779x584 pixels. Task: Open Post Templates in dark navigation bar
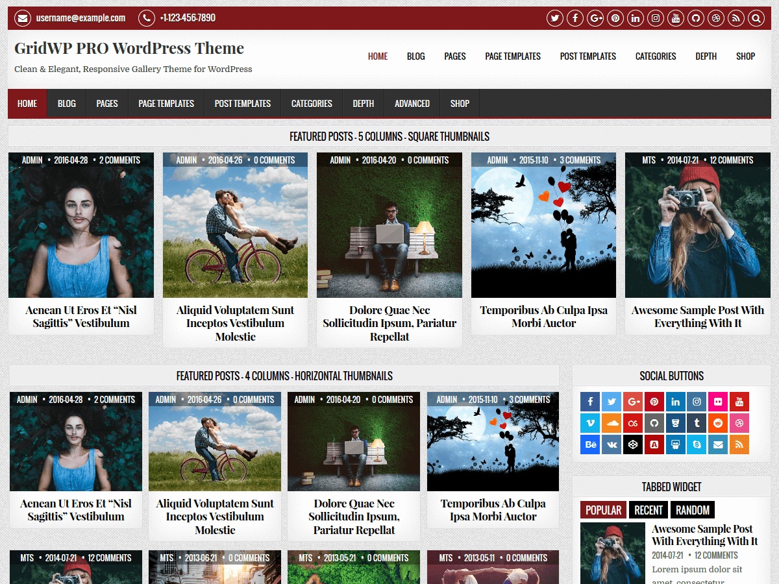click(243, 103)
